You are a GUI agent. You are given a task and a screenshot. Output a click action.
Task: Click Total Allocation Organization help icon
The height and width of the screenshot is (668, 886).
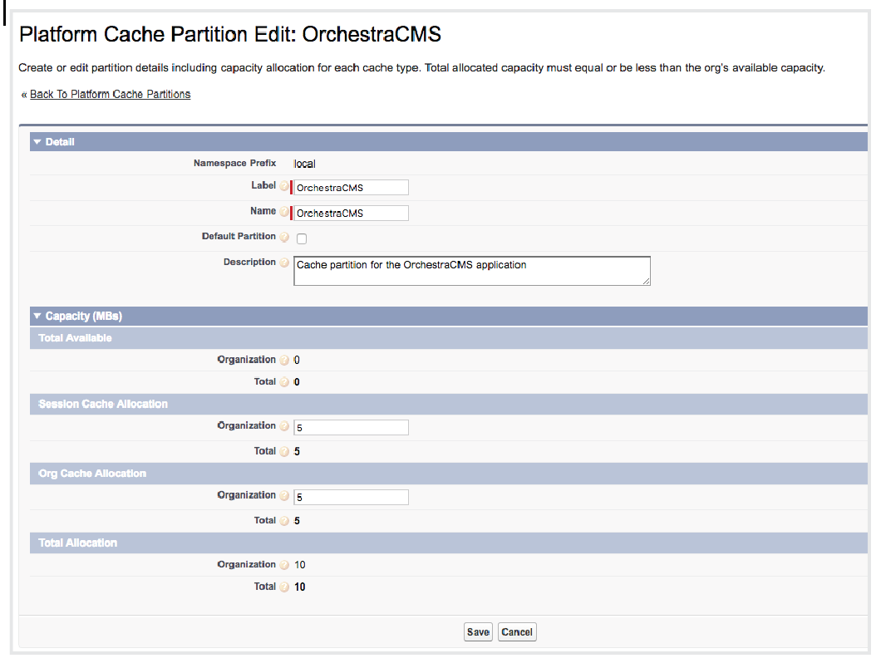[x=284, y=565]
